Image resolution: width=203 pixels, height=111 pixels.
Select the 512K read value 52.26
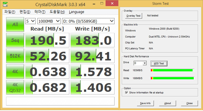pos(47,56)
